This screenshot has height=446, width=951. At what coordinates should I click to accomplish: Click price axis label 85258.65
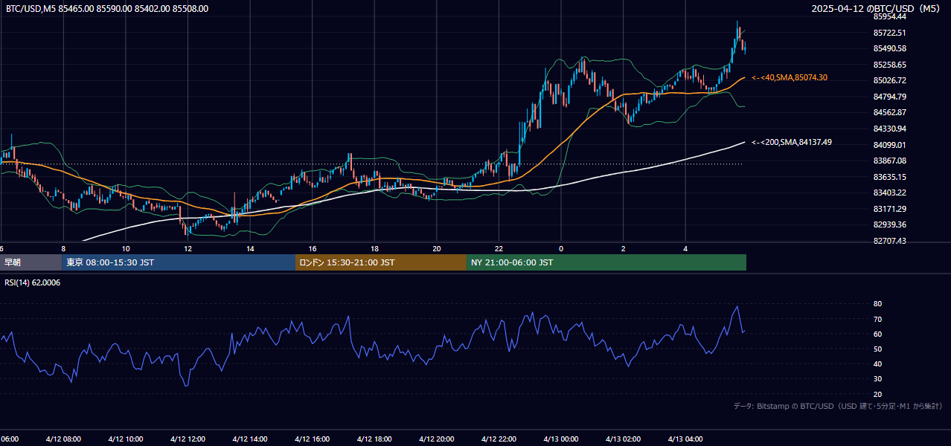(x=889, y=65)
